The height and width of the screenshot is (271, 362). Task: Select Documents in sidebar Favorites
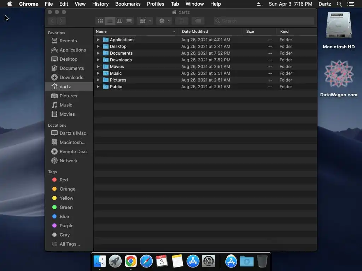pyautogui.click(x=69, y=68)
